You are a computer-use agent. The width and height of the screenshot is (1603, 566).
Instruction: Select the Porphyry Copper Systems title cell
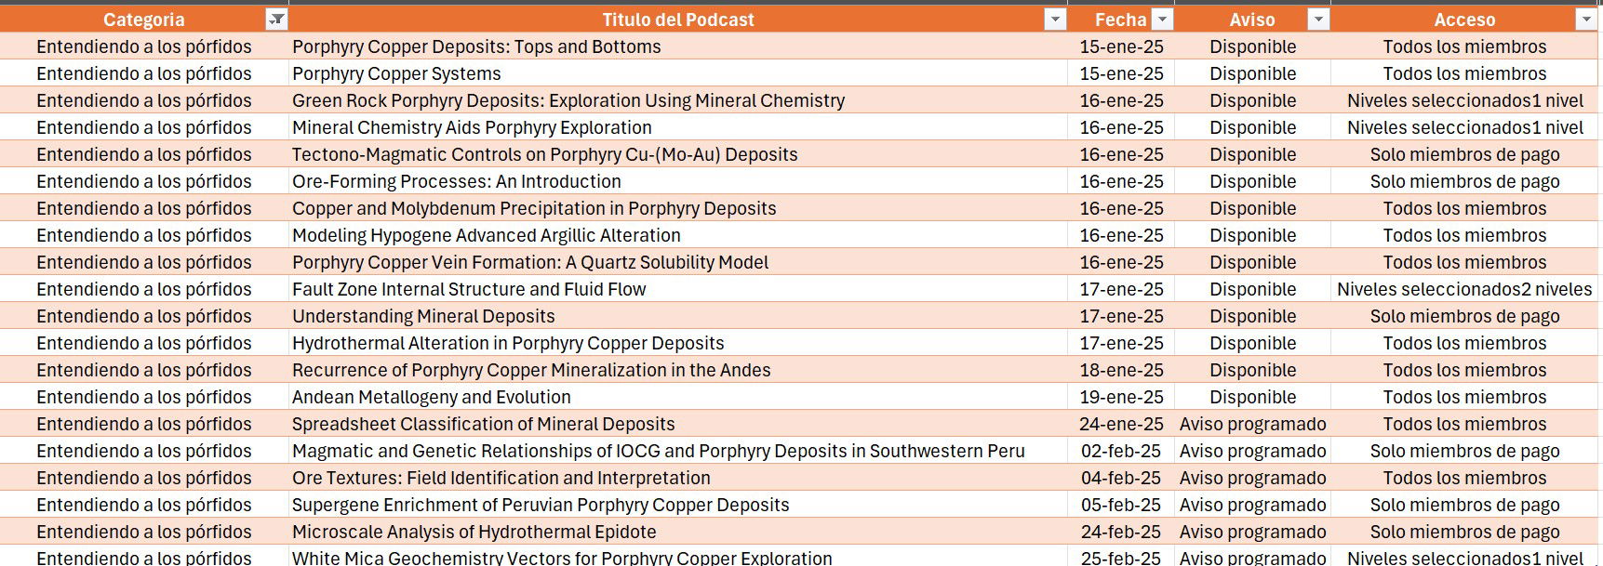(396, 73)
